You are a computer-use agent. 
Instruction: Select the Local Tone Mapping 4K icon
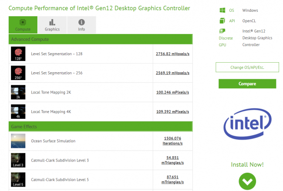click(18, 111)
